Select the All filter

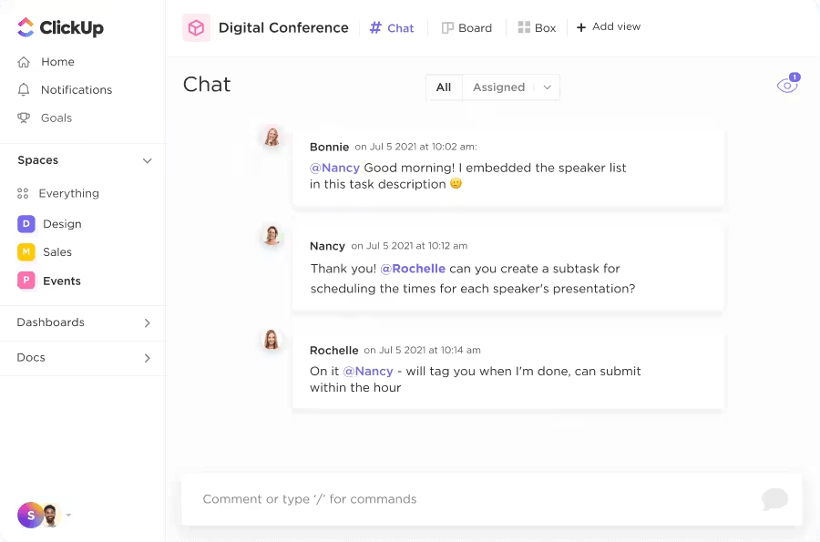(444, 87)
